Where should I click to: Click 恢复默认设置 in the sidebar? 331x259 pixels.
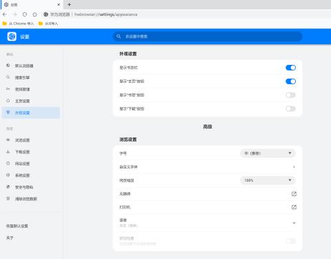point(17,226)
